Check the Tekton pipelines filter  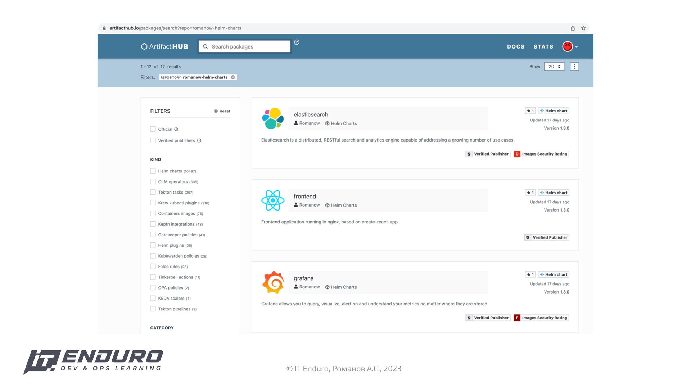[153, 309]
